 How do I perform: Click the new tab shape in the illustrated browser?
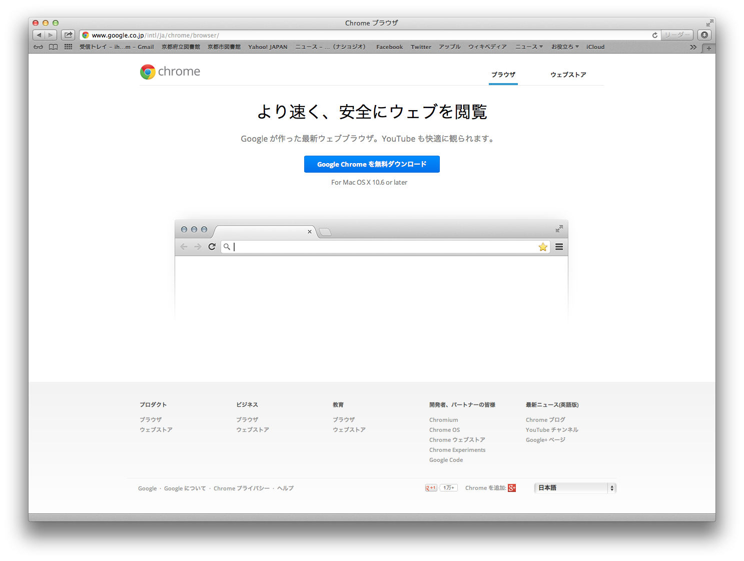325,232
